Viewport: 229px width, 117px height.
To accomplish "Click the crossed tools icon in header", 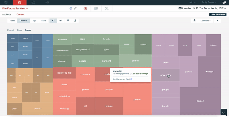I will point(107,9).
